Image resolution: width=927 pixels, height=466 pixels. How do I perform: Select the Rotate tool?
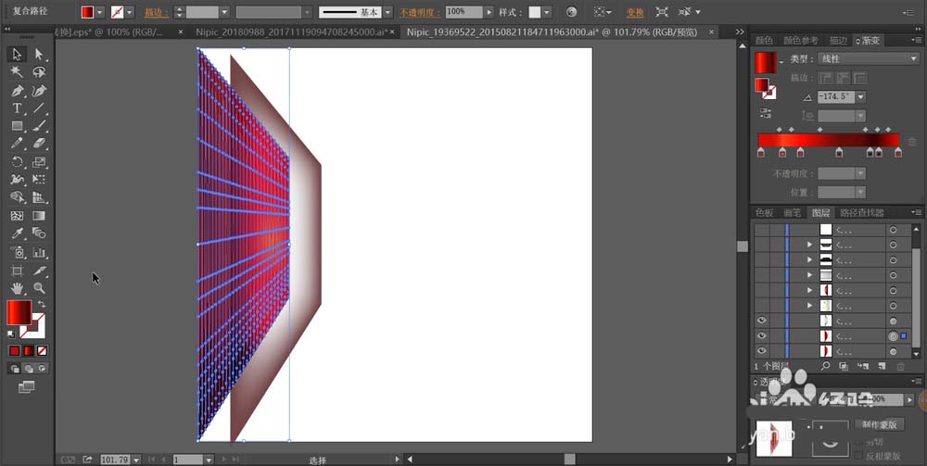(17, 162)
